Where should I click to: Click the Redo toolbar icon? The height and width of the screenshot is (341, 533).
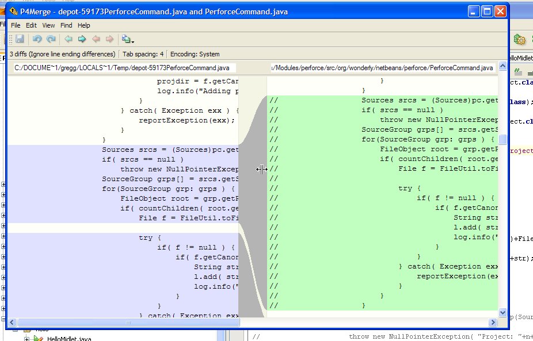[51, 39]
